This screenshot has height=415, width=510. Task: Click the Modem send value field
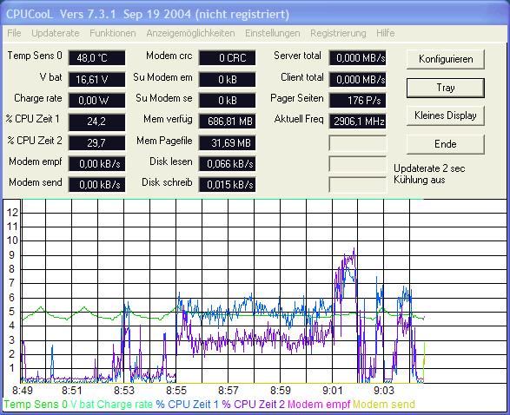pyautogui.click(x=96, y=185)
